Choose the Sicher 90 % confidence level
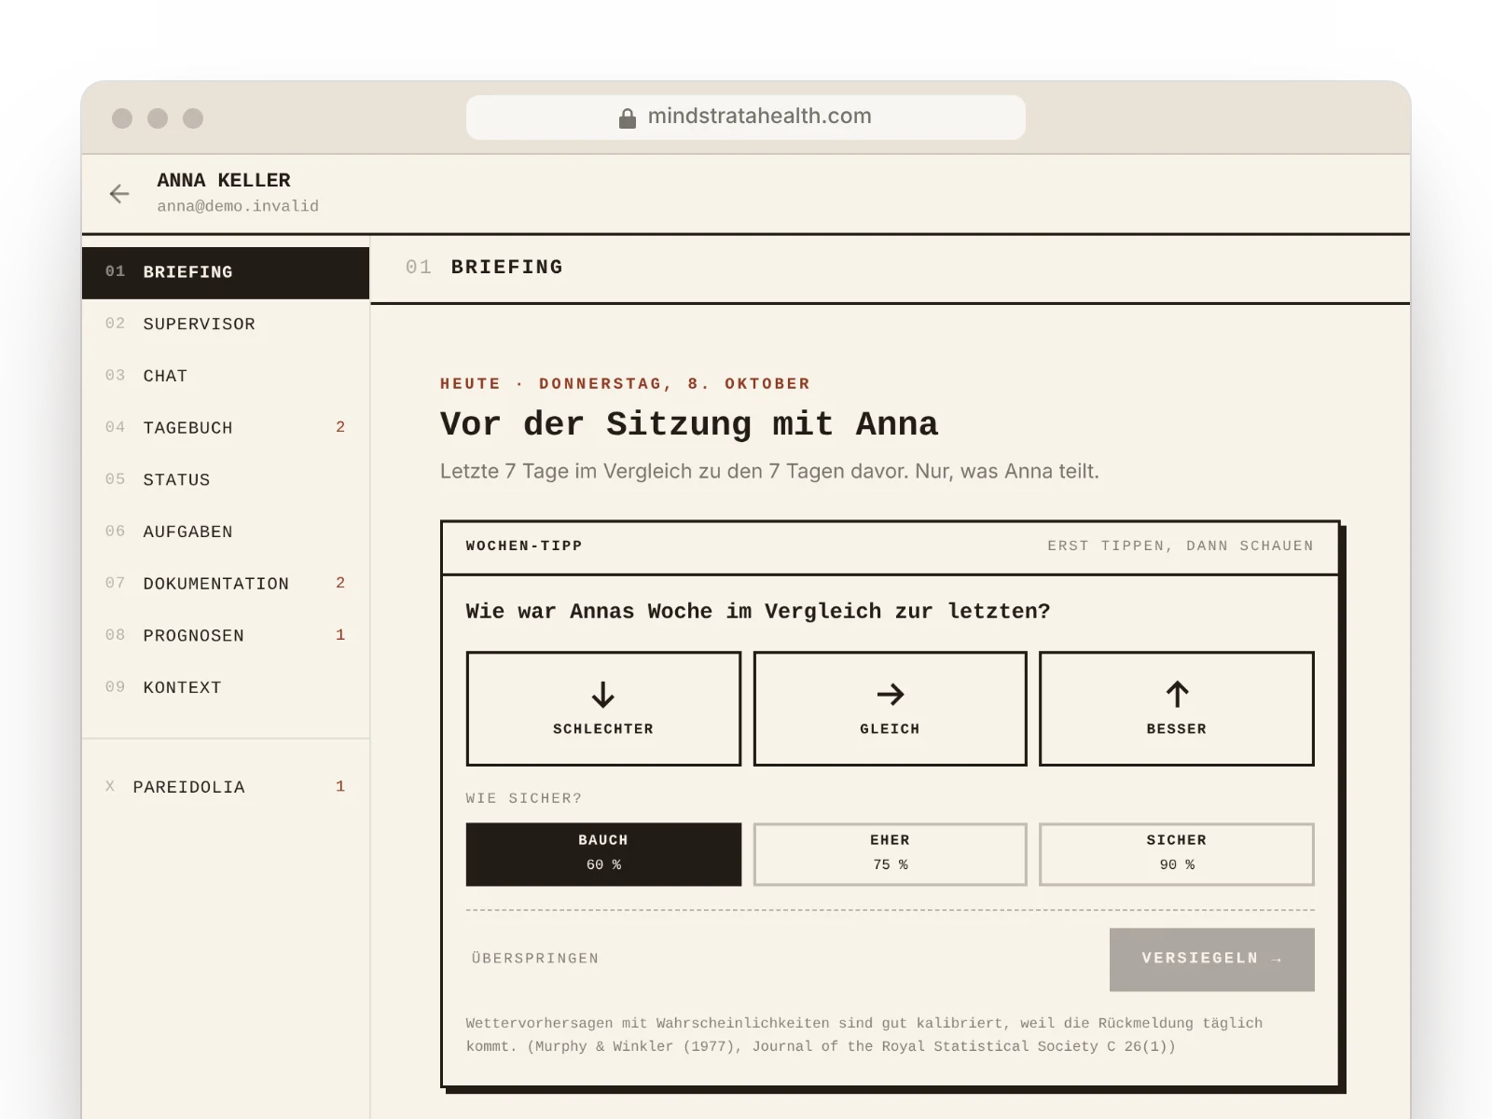 pos(1177,854)
